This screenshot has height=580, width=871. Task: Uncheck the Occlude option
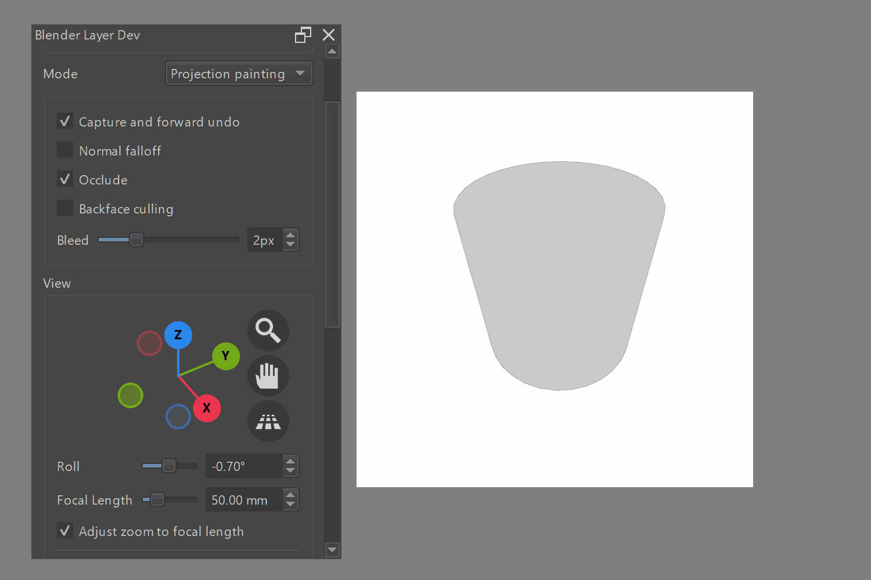pos(65,179)
